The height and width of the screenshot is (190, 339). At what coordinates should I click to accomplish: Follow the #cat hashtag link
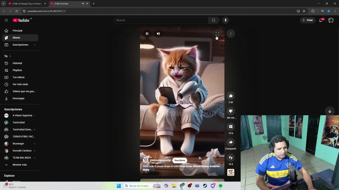[182, 166]
